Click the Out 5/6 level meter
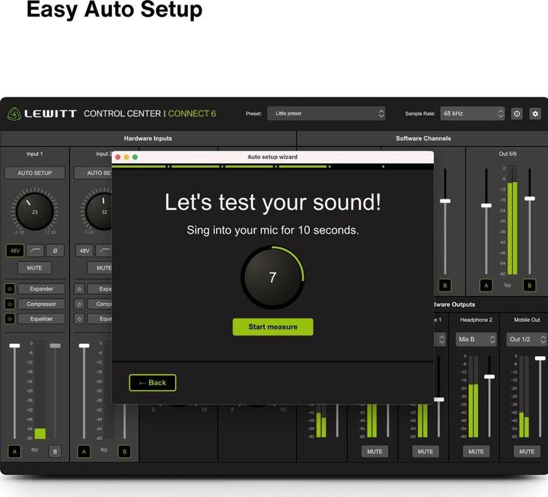This screenshot has width=548, height=497. (512, 221)
